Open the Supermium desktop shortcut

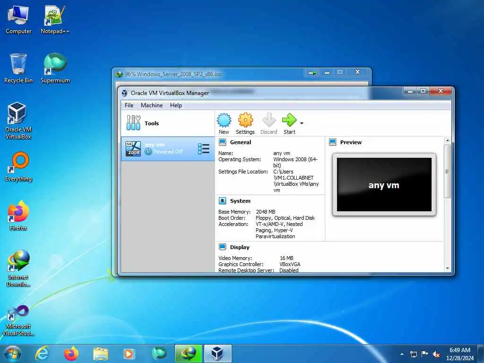point(55,69)
